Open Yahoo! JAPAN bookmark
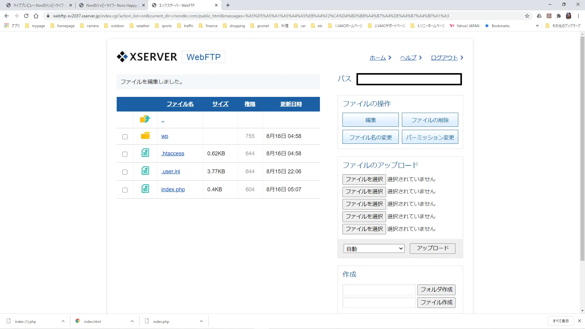The height and width of the screenshot is (329, 585). click(464, 26)
